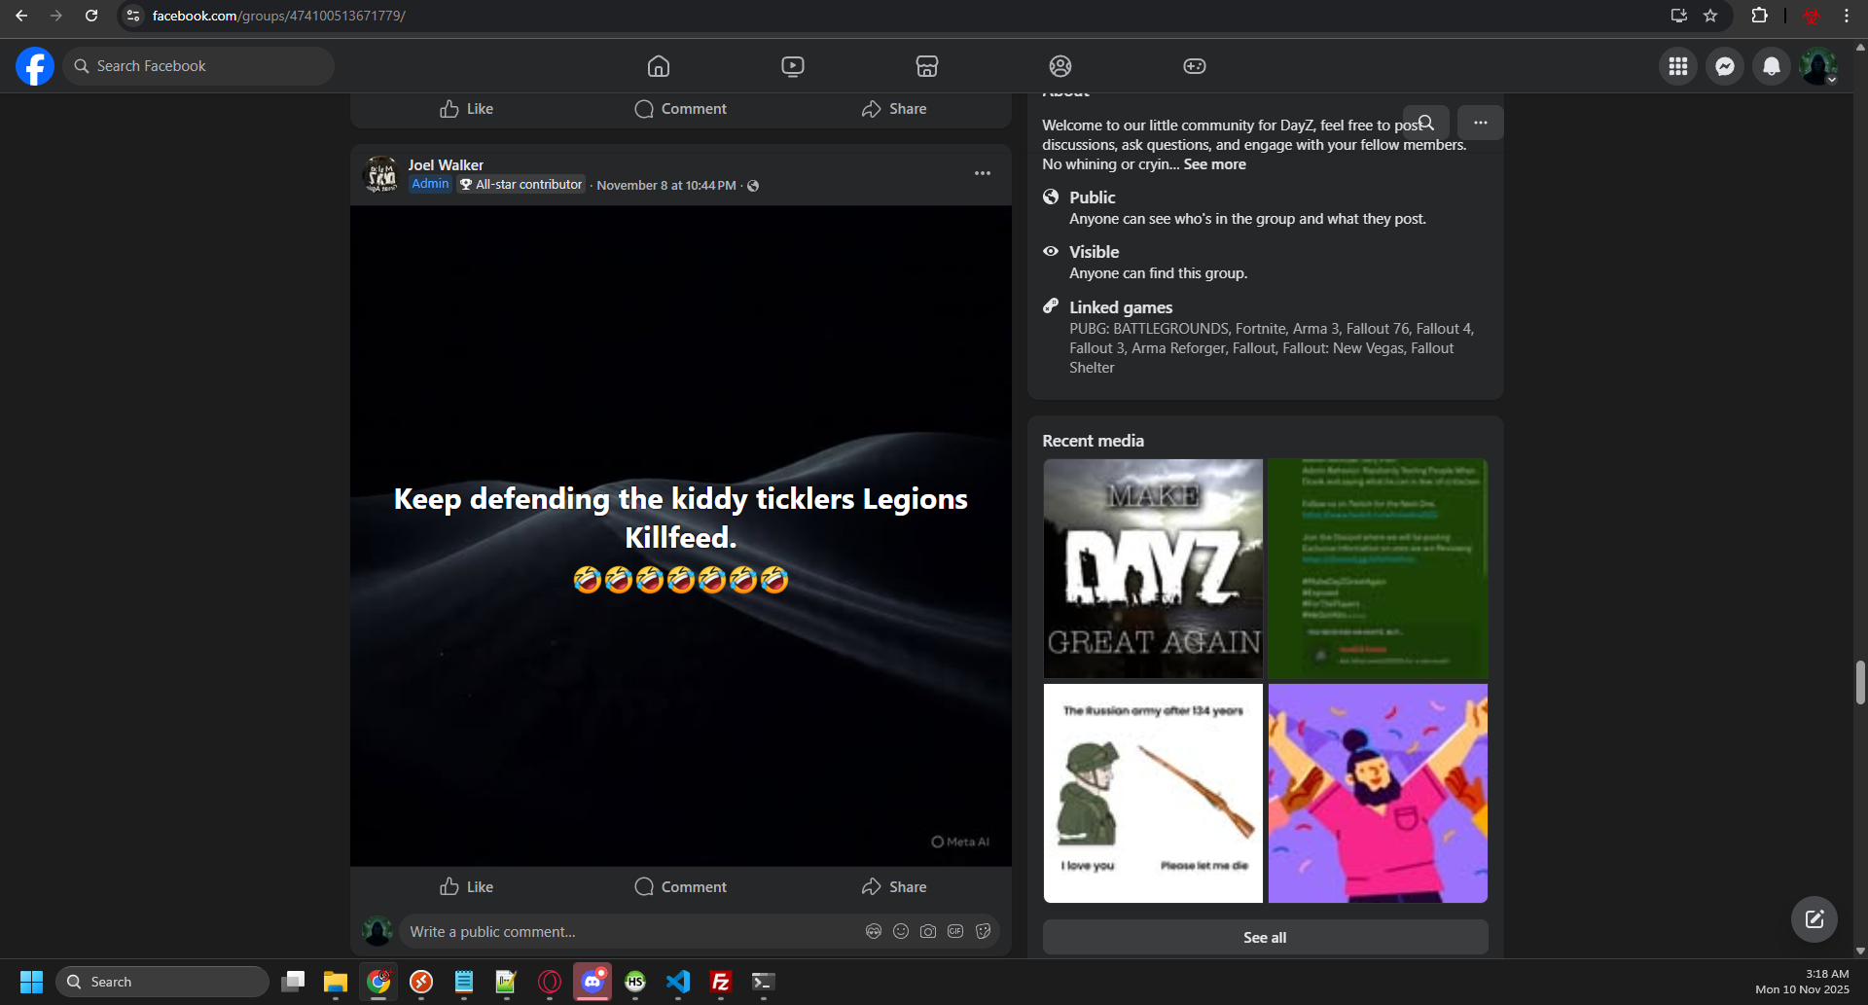Open Joel Walker's profile name link
Screen dimensions: 1868x1005
pyautogui.click(x=446, y=165)
